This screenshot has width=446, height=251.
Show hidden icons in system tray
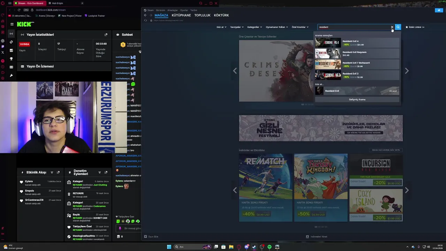[x=407, y=247]
